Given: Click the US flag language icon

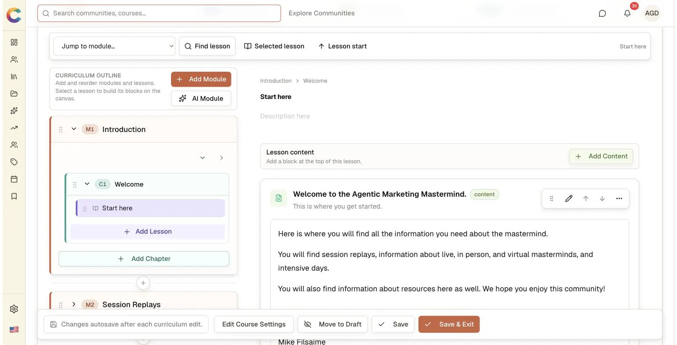Looking at the screenshot, I should pyautogui.click(x=14, y=330).
